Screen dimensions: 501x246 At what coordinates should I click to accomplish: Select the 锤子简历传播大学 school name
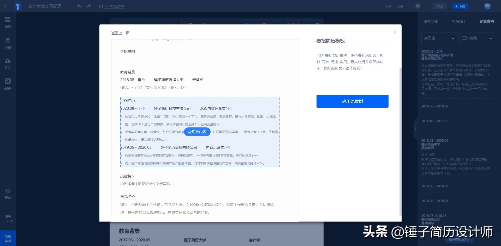click(x=169, y=80)
